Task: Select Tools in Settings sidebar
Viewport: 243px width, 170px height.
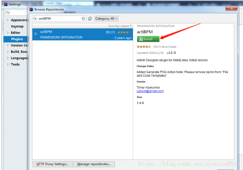Action: click(15, 64)
